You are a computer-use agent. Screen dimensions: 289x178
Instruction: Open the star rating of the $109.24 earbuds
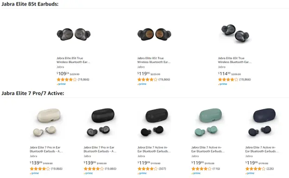(67, 80)
